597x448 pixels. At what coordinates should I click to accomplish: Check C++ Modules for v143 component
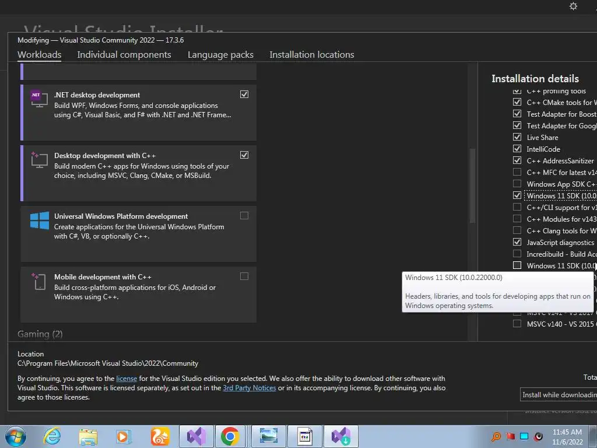pos(517,219)
